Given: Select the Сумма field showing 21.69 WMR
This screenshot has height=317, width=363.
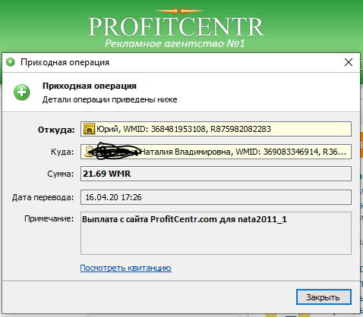Looking at the screenshot, I should coord(216,174).
